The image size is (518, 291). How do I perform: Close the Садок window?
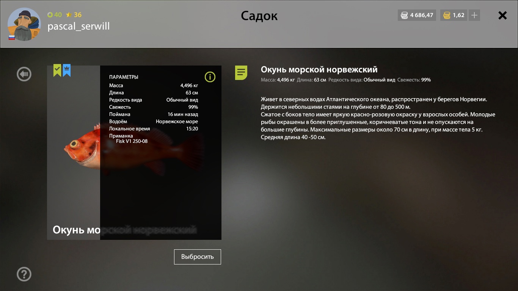(x=502, y=16)
